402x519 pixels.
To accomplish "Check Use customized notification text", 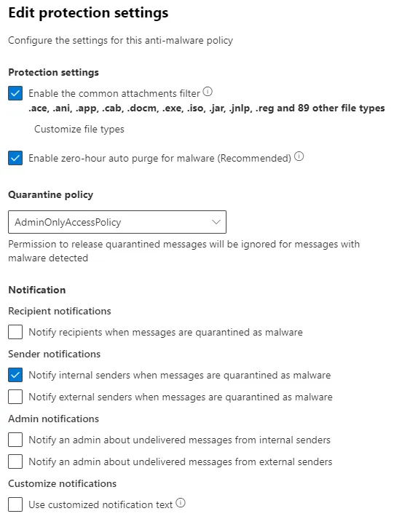I will (x=15, y=504).
